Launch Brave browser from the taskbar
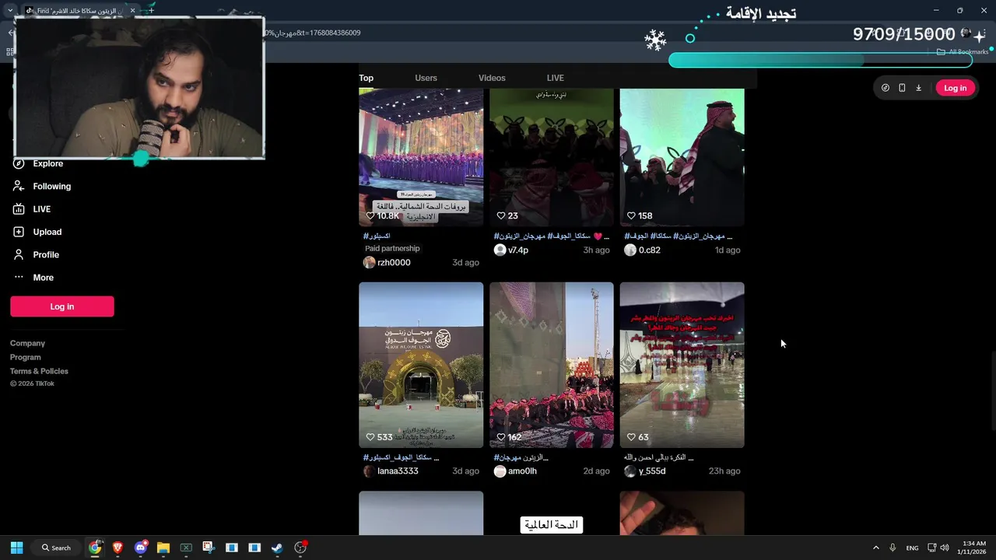This screenshot has width=996, height=560. click(x=117, y=548)
